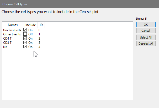Click the Select All button
This screenshot has height=108, width=159.
click(146, 37)
